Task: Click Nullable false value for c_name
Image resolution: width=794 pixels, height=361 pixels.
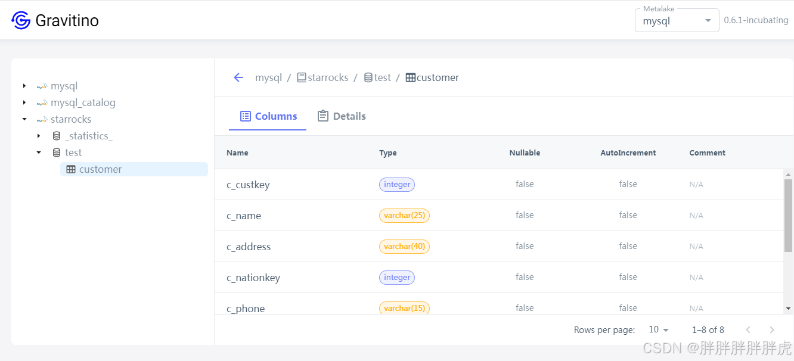Action: 525,215
